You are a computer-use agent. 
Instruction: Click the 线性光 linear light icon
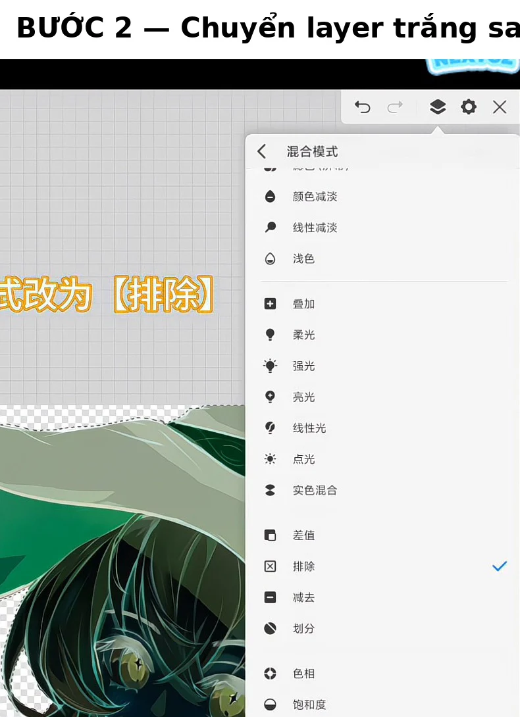coord(270,428)
